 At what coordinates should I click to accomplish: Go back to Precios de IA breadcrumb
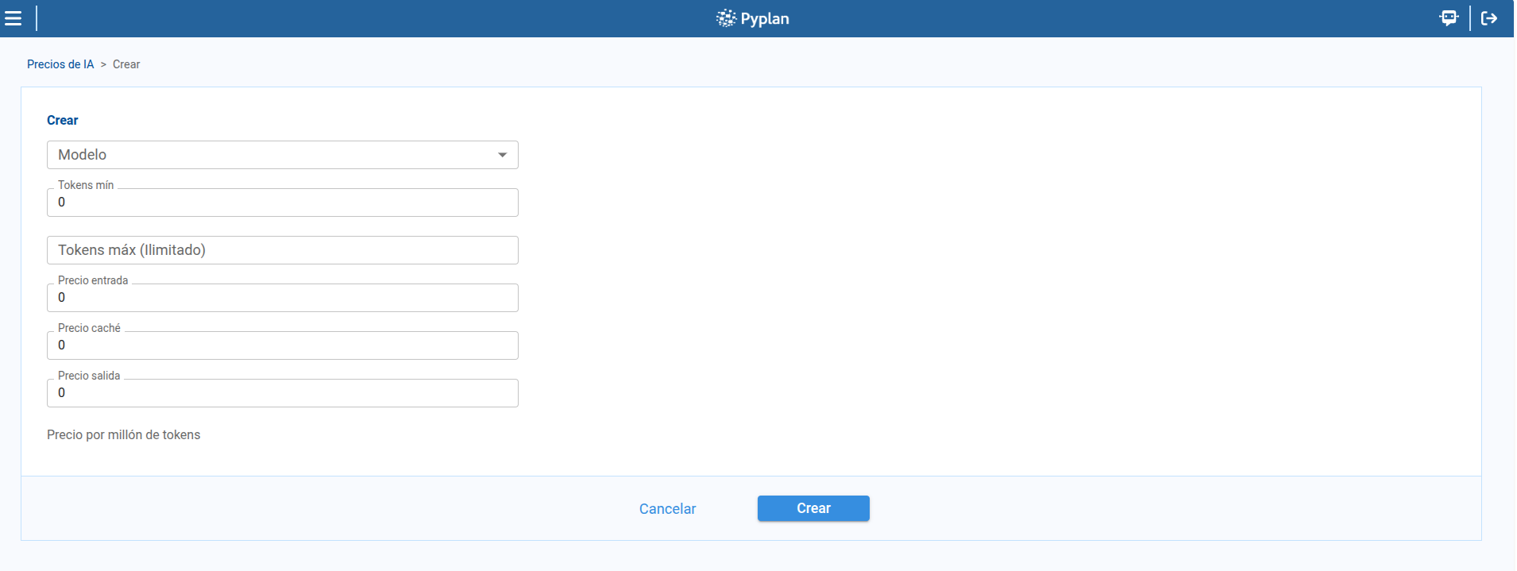click(x=60, y=64)
